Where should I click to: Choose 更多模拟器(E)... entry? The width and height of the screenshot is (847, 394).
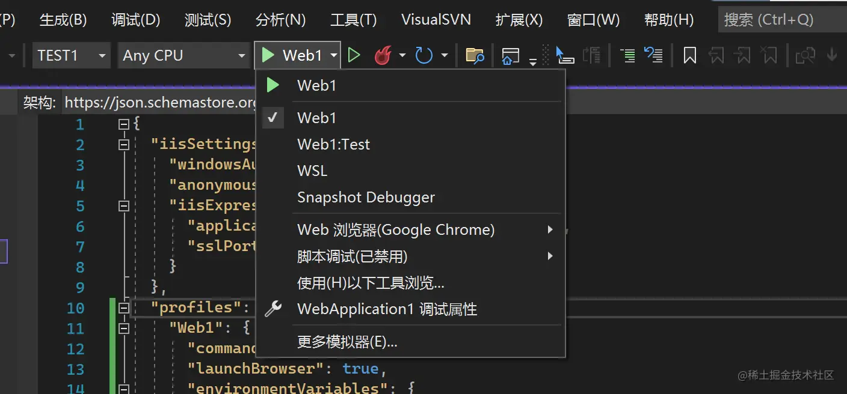point(411,342)
